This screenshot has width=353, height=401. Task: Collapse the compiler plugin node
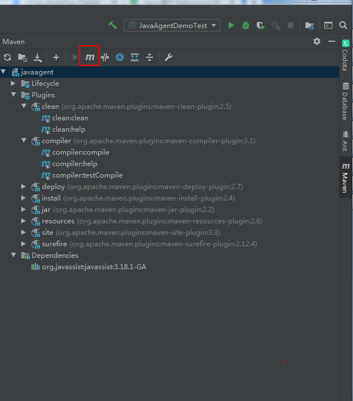24,140
